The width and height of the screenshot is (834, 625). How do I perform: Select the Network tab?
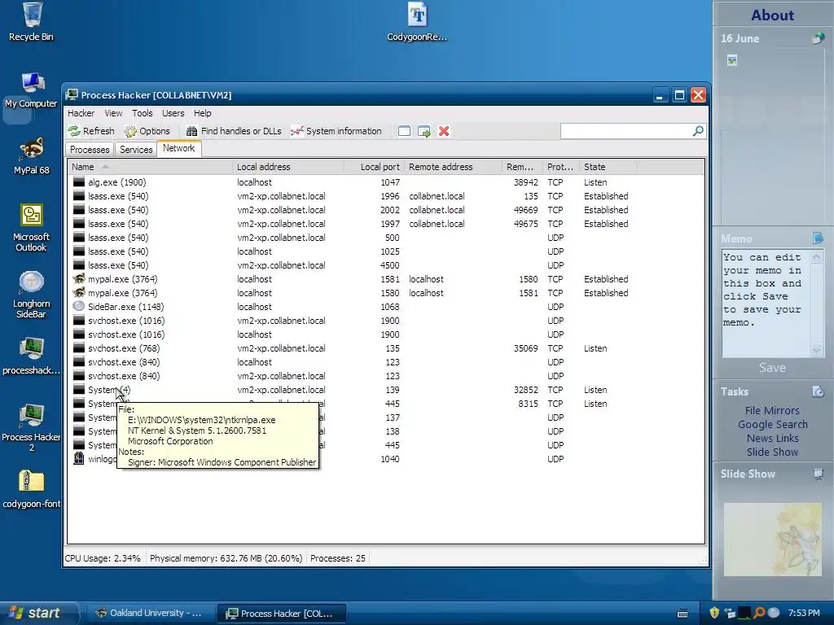(x=178, y=148)
